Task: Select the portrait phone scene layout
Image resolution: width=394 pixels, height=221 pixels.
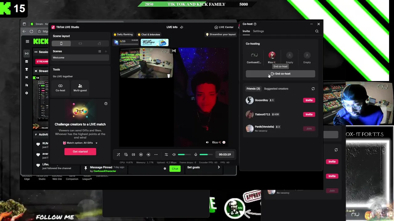Action: pyautogui.click(x=61, y=43)
